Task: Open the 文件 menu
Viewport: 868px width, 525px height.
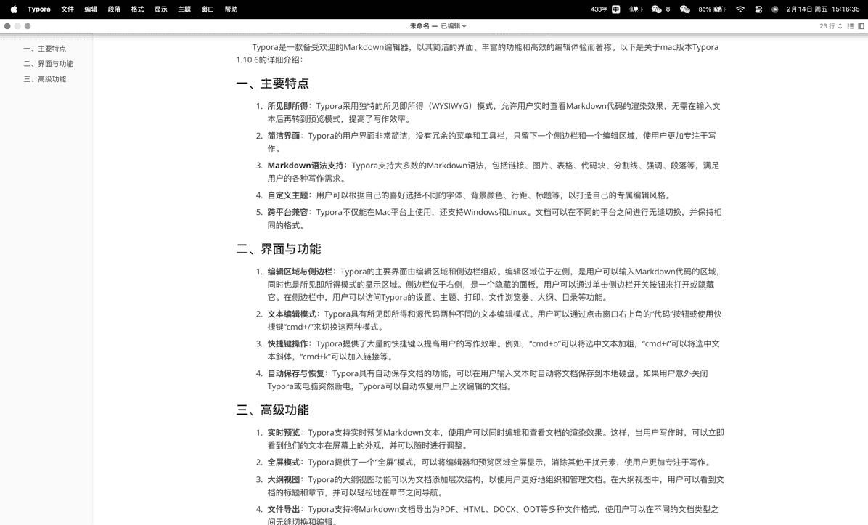Action: (x=68, y=9)
